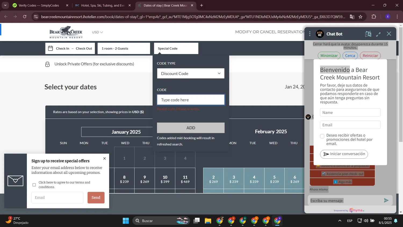Click the Cerca button in chat
The image size is (403, 227).
[x=350, y=56]
